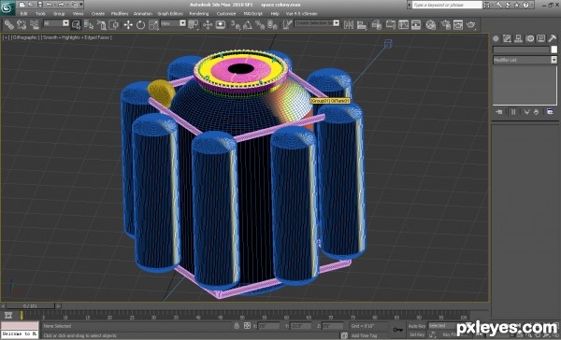561x340 pixels.
Task: Click the New Scene quick access icon
Action: pos(22,5)
